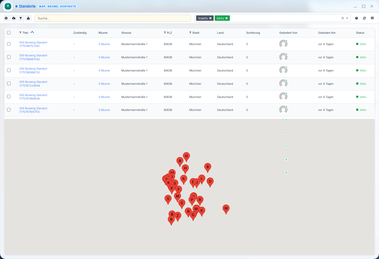Viewport: 379px width, 259px height.
Task: Open 0 Räume link in third row
Action: click(104, 70)
